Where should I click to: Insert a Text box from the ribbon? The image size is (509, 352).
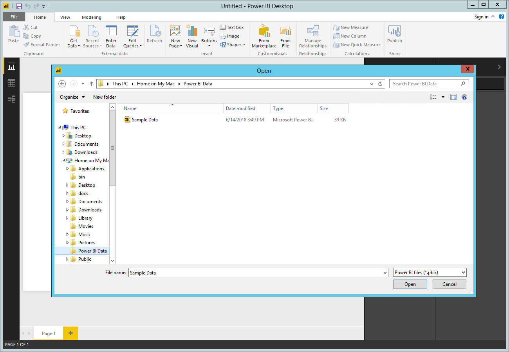232,27
